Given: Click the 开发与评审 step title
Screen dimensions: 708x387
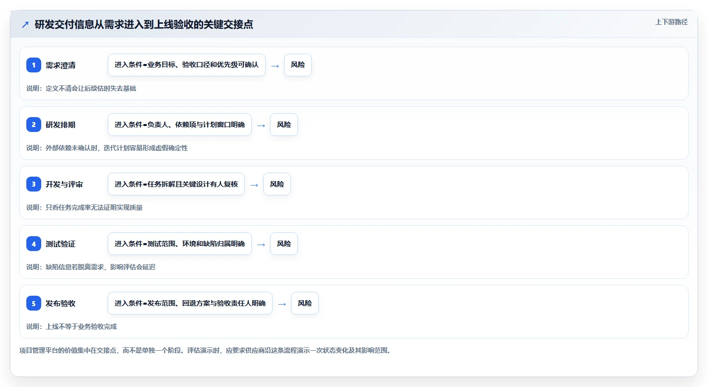Looking at the screenshot, I should (x=65, y=184).
